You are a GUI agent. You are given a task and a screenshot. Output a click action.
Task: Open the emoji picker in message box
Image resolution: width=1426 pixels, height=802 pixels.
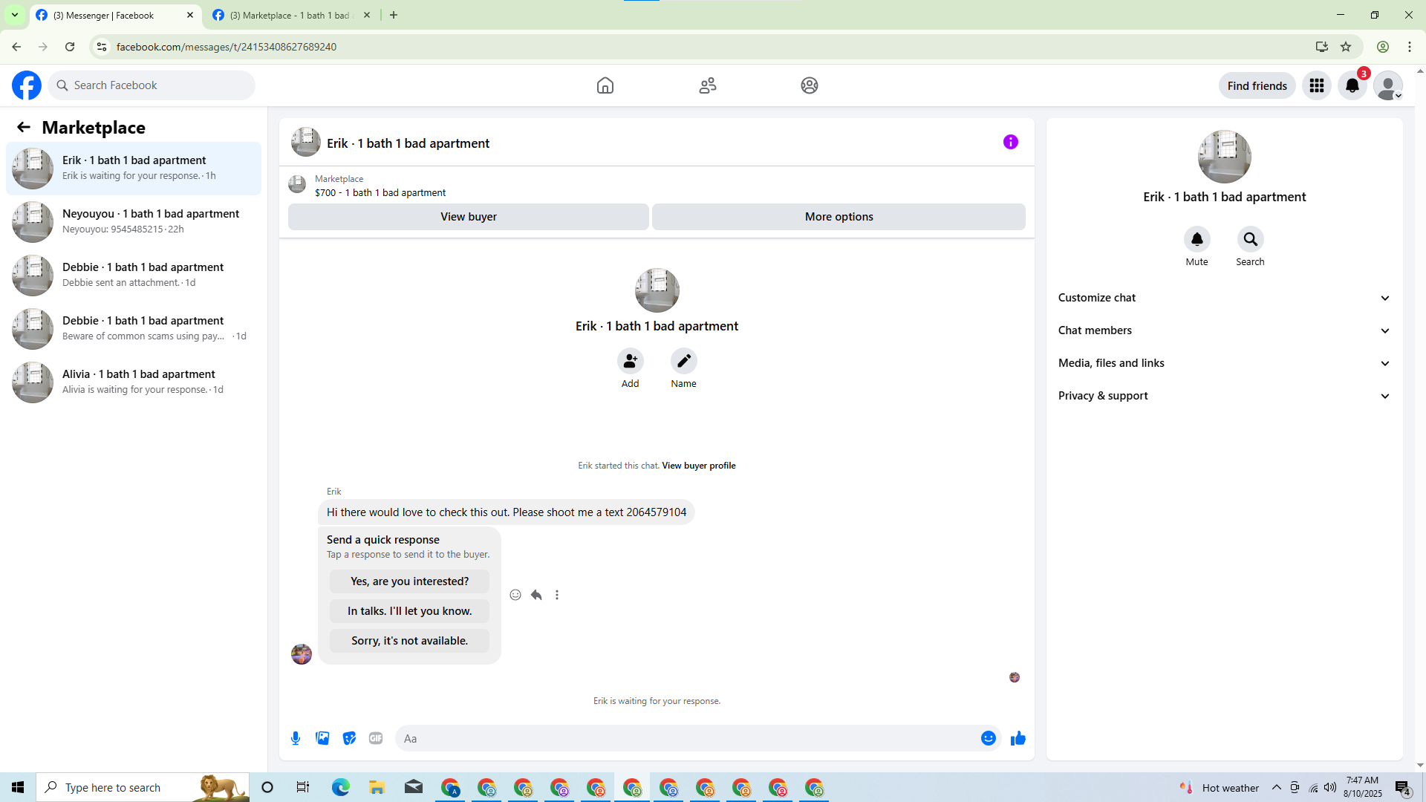(988, 738)
